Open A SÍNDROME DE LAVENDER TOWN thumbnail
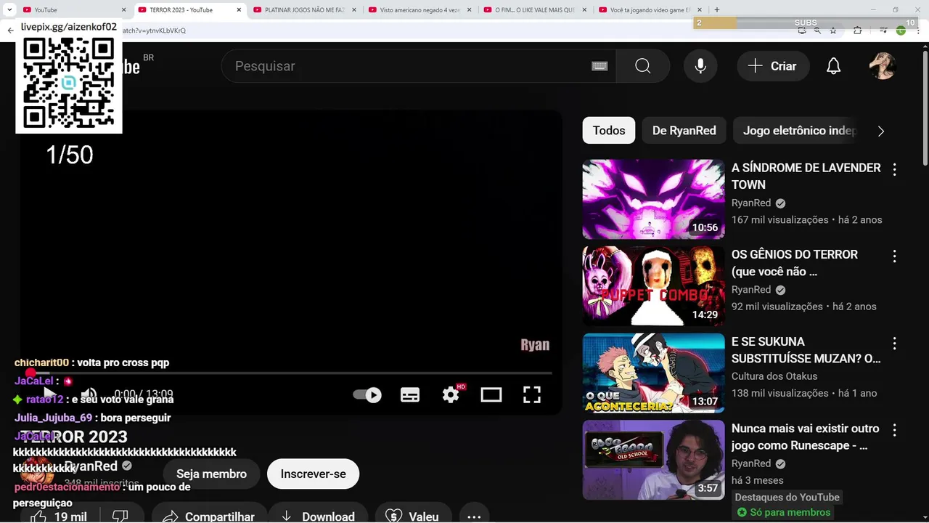 point(653,200)
